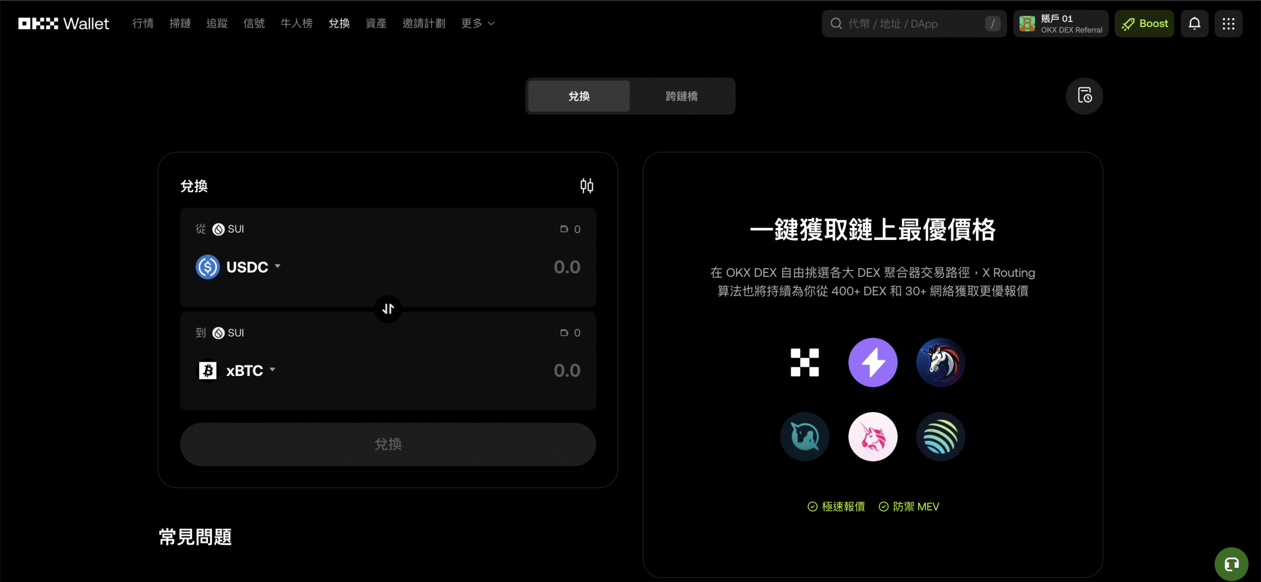Click the purple lightning bolt DEX logo
Viewport: 1261px width, 582px height.
[872, 362]
